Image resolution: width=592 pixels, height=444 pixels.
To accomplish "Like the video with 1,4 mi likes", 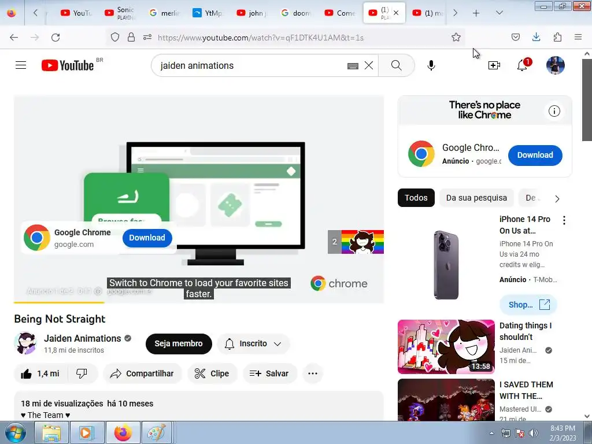I will [40, 373].
